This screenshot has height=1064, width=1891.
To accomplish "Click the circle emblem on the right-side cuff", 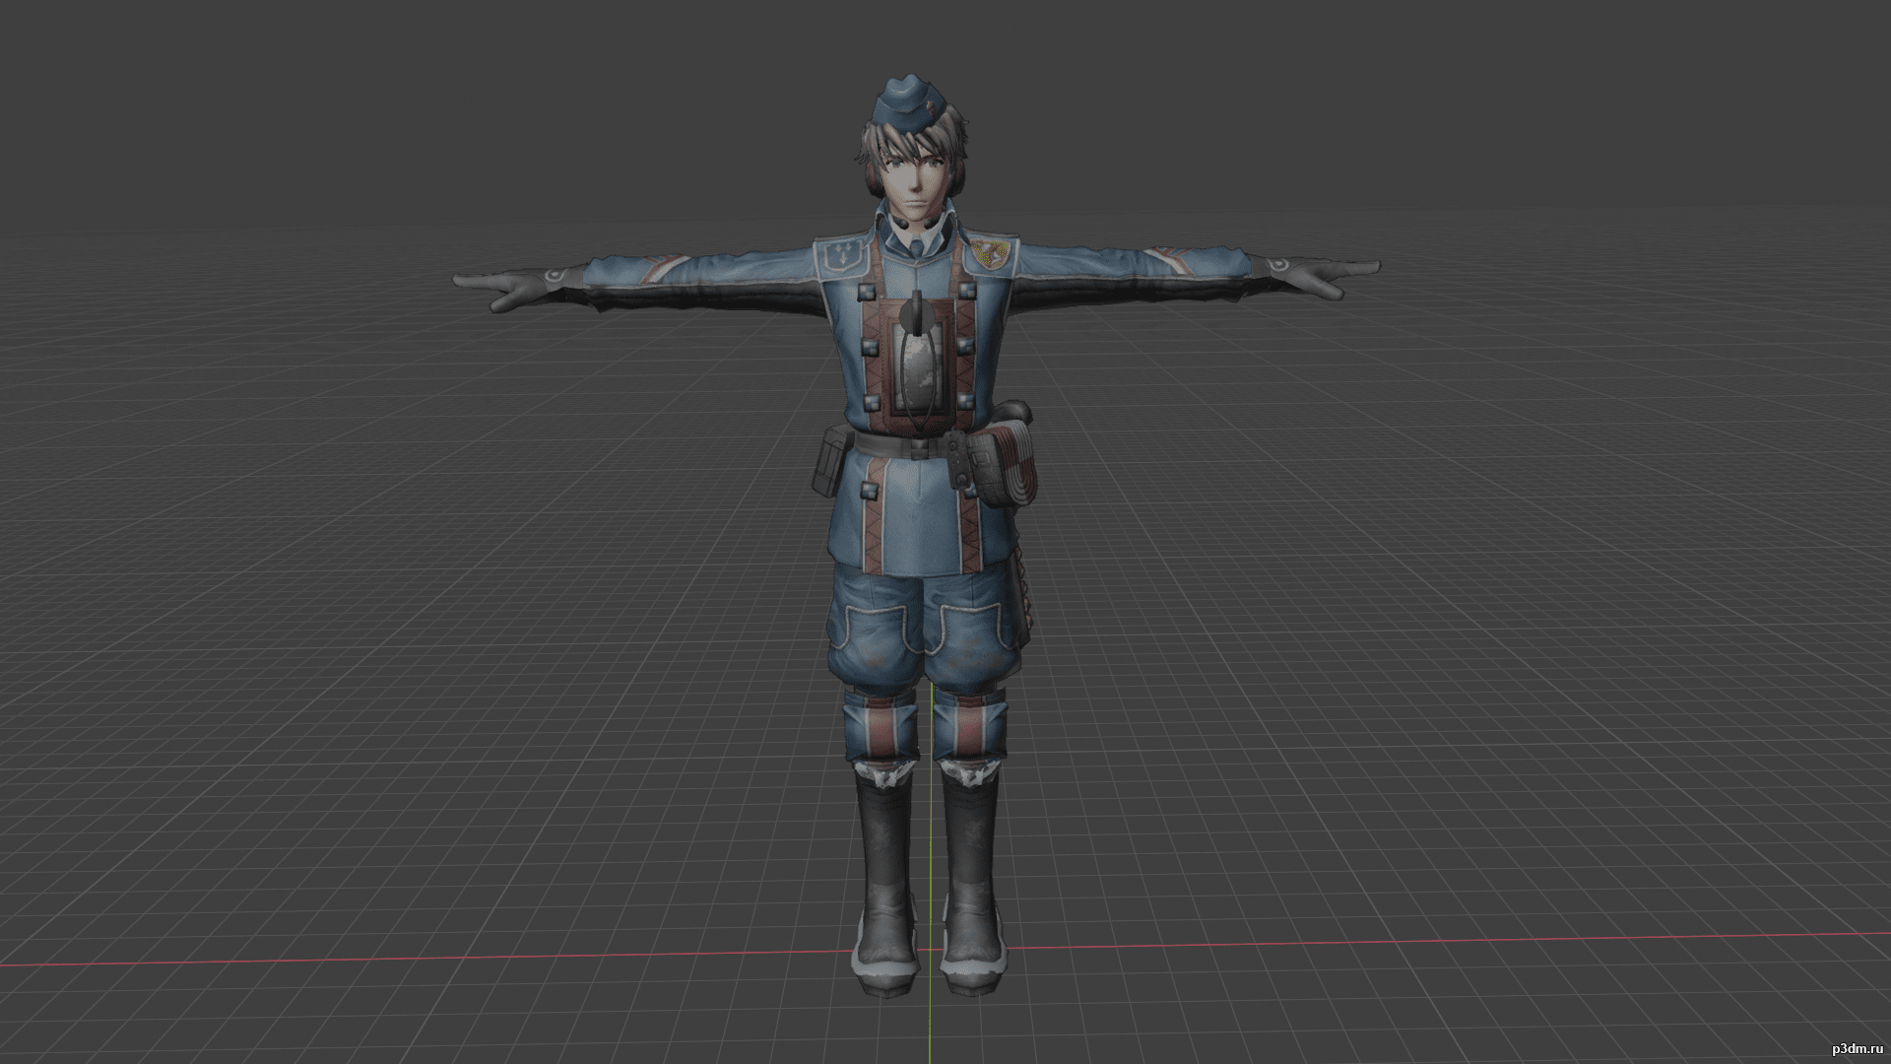I will pos(1277,264).
